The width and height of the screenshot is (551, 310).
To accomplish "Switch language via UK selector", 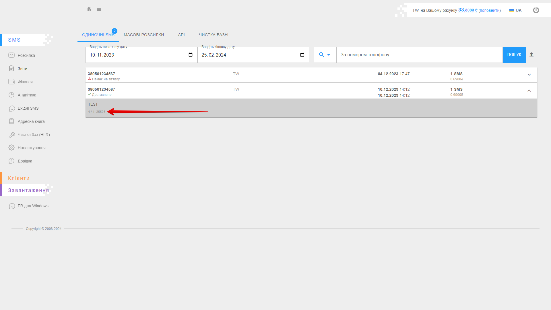I will coord(516,10).
